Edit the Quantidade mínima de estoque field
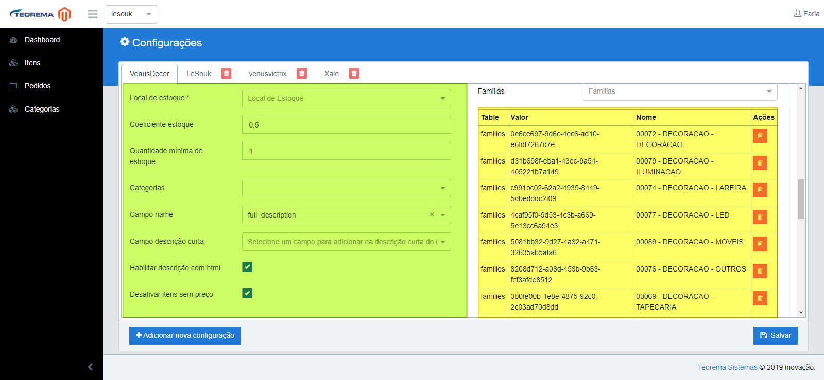The image size is (824, 380). 347,151
